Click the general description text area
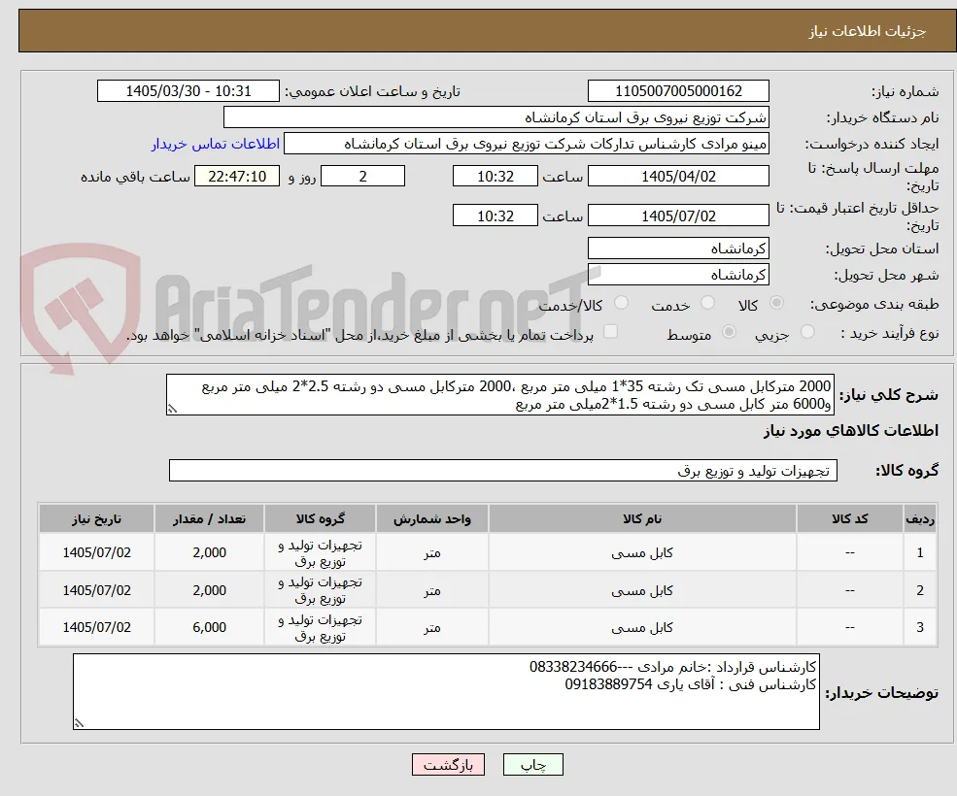The width and height of the screenshot is (957, 796). [499, 395]
